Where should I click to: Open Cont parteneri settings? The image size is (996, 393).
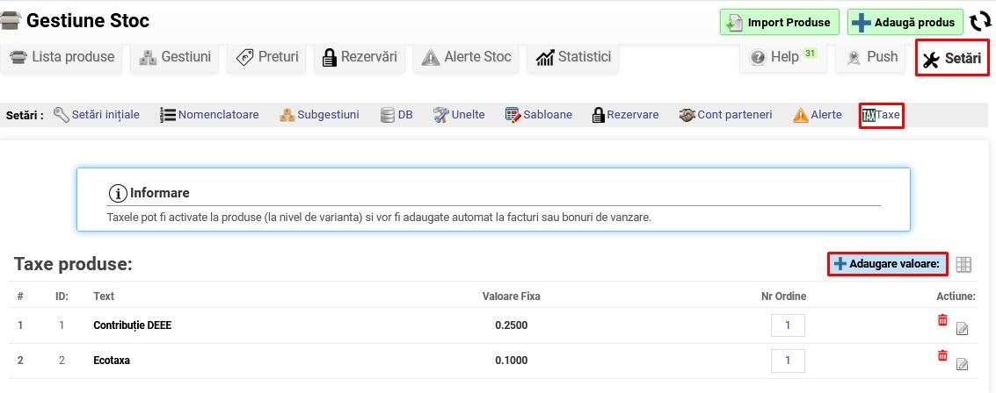tap(725, 115)
